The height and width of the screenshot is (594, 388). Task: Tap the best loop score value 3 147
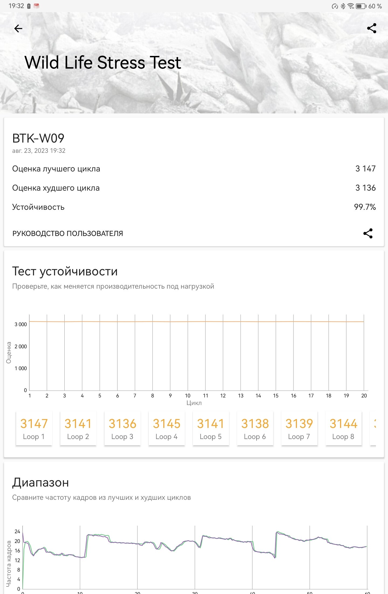pos(365,169)
